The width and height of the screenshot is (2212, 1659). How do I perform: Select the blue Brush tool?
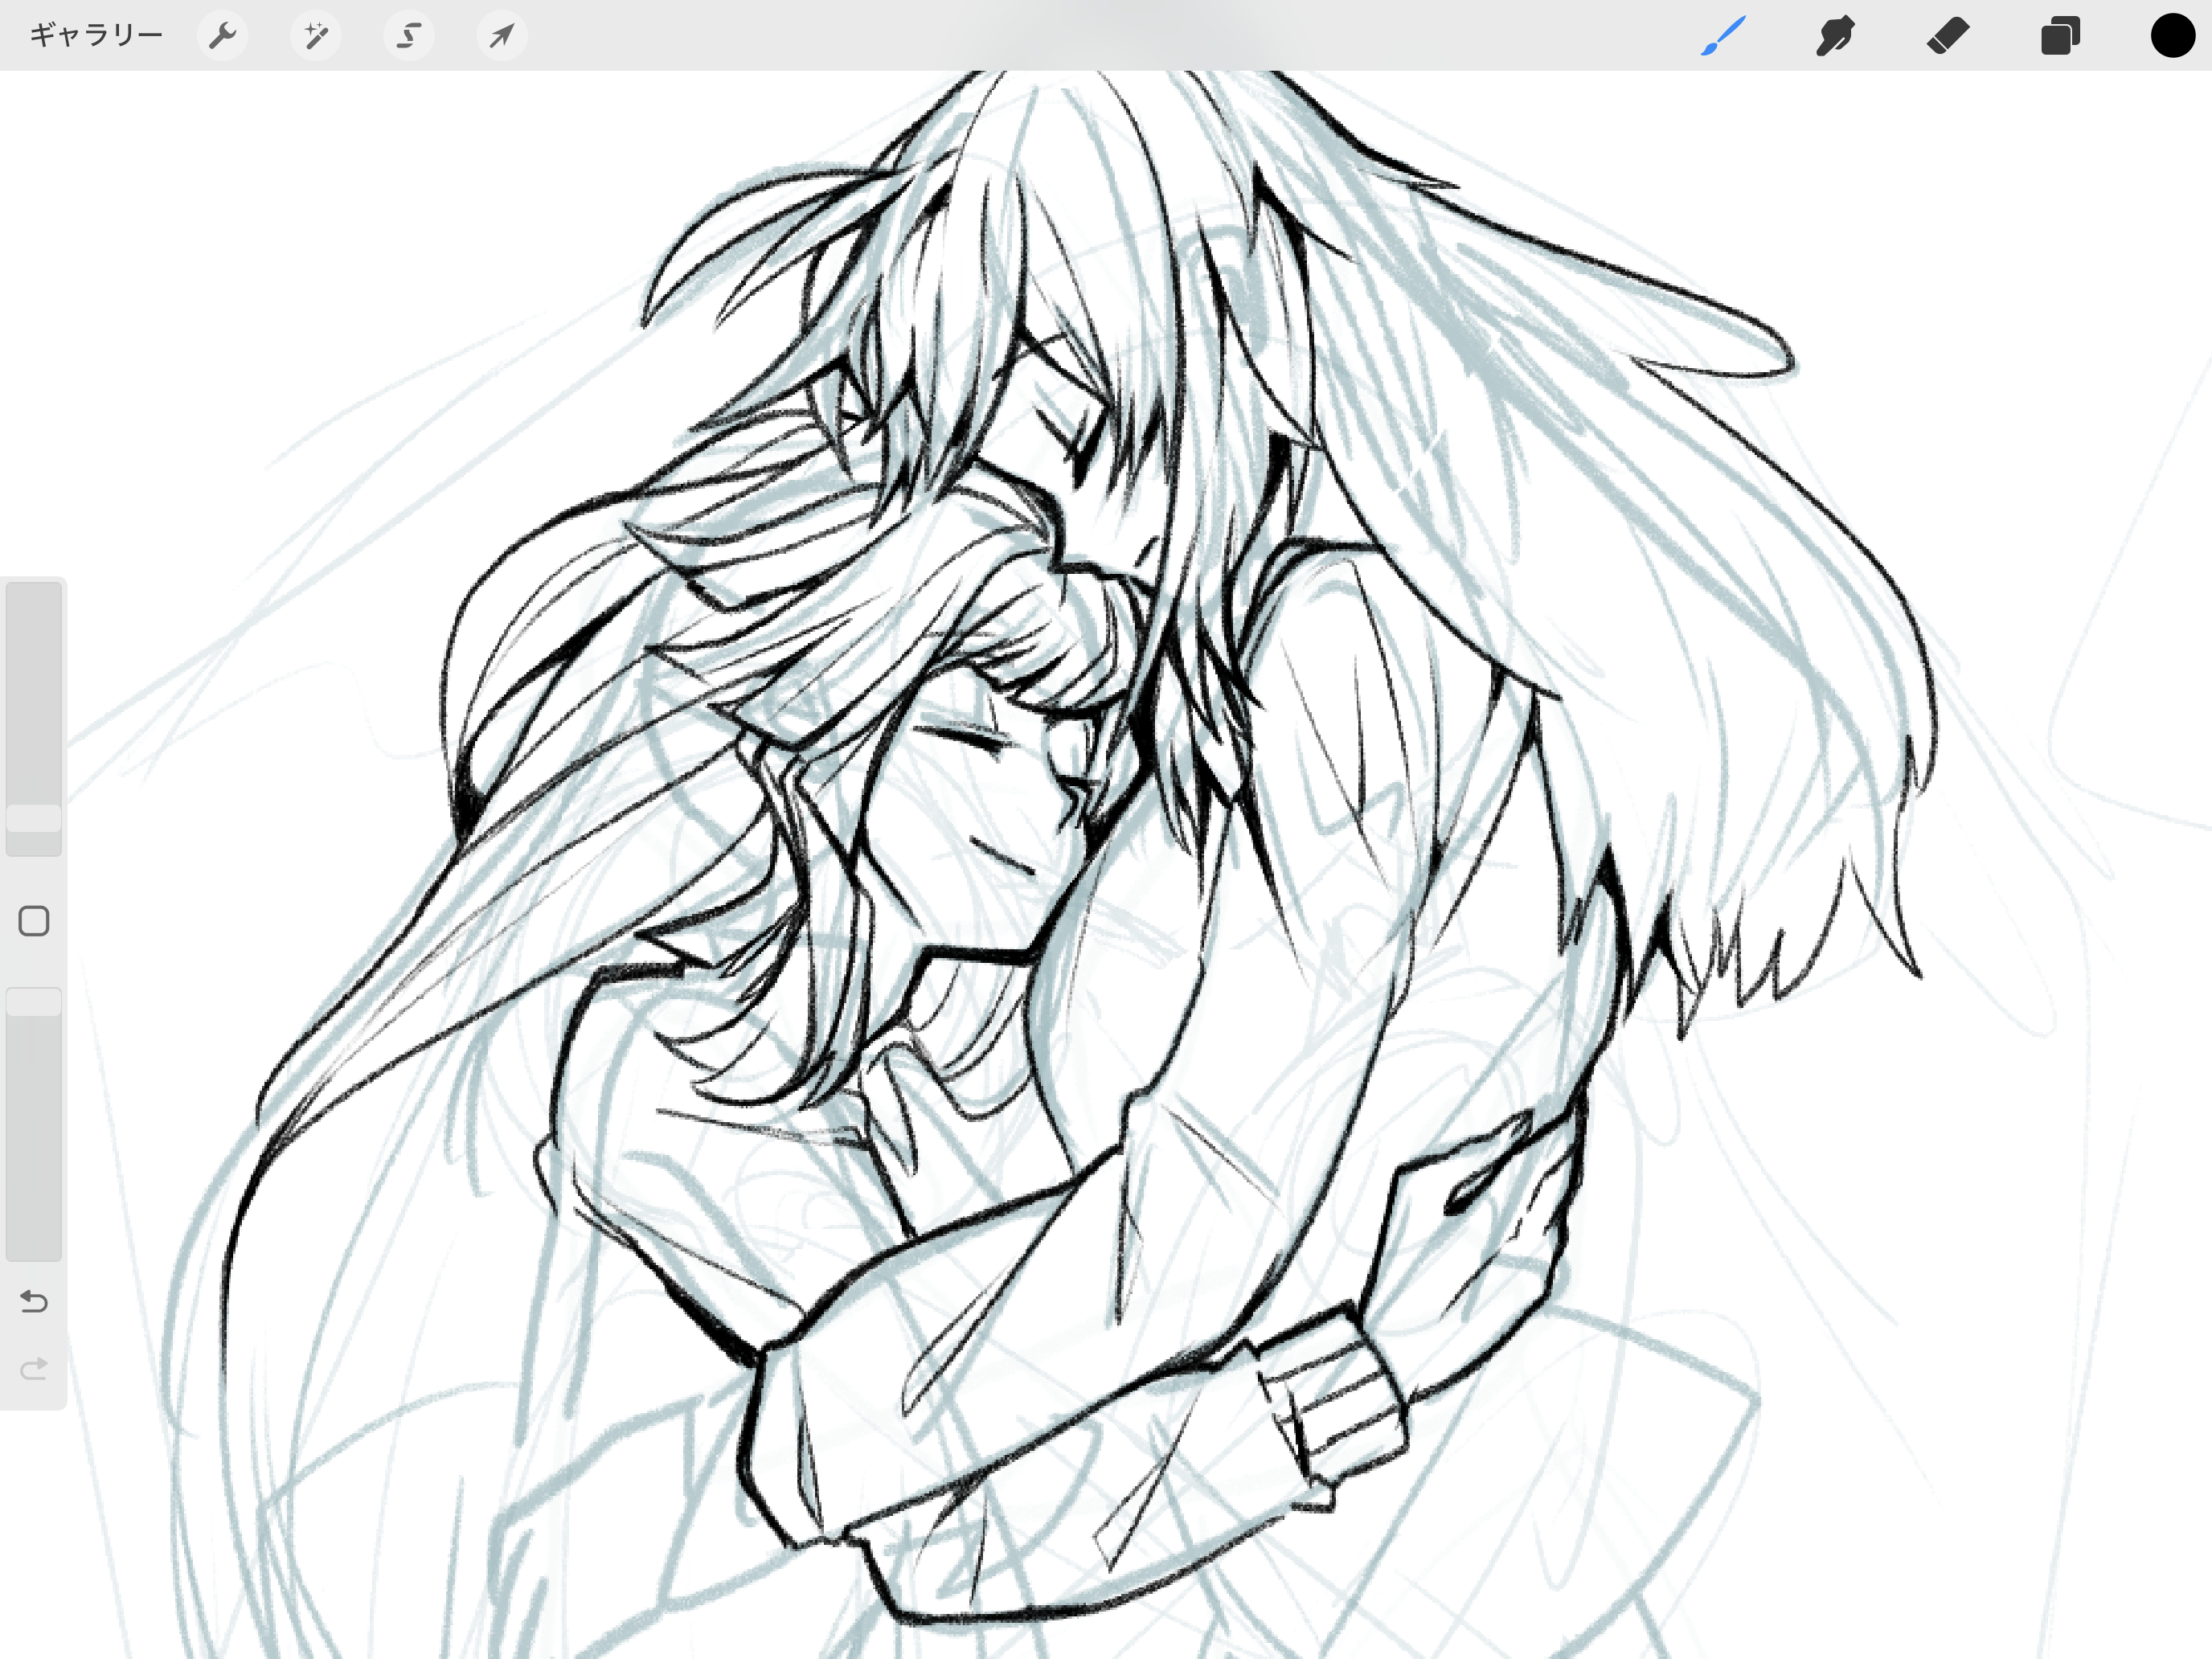pyautogui.click(x=1722, y=37)
